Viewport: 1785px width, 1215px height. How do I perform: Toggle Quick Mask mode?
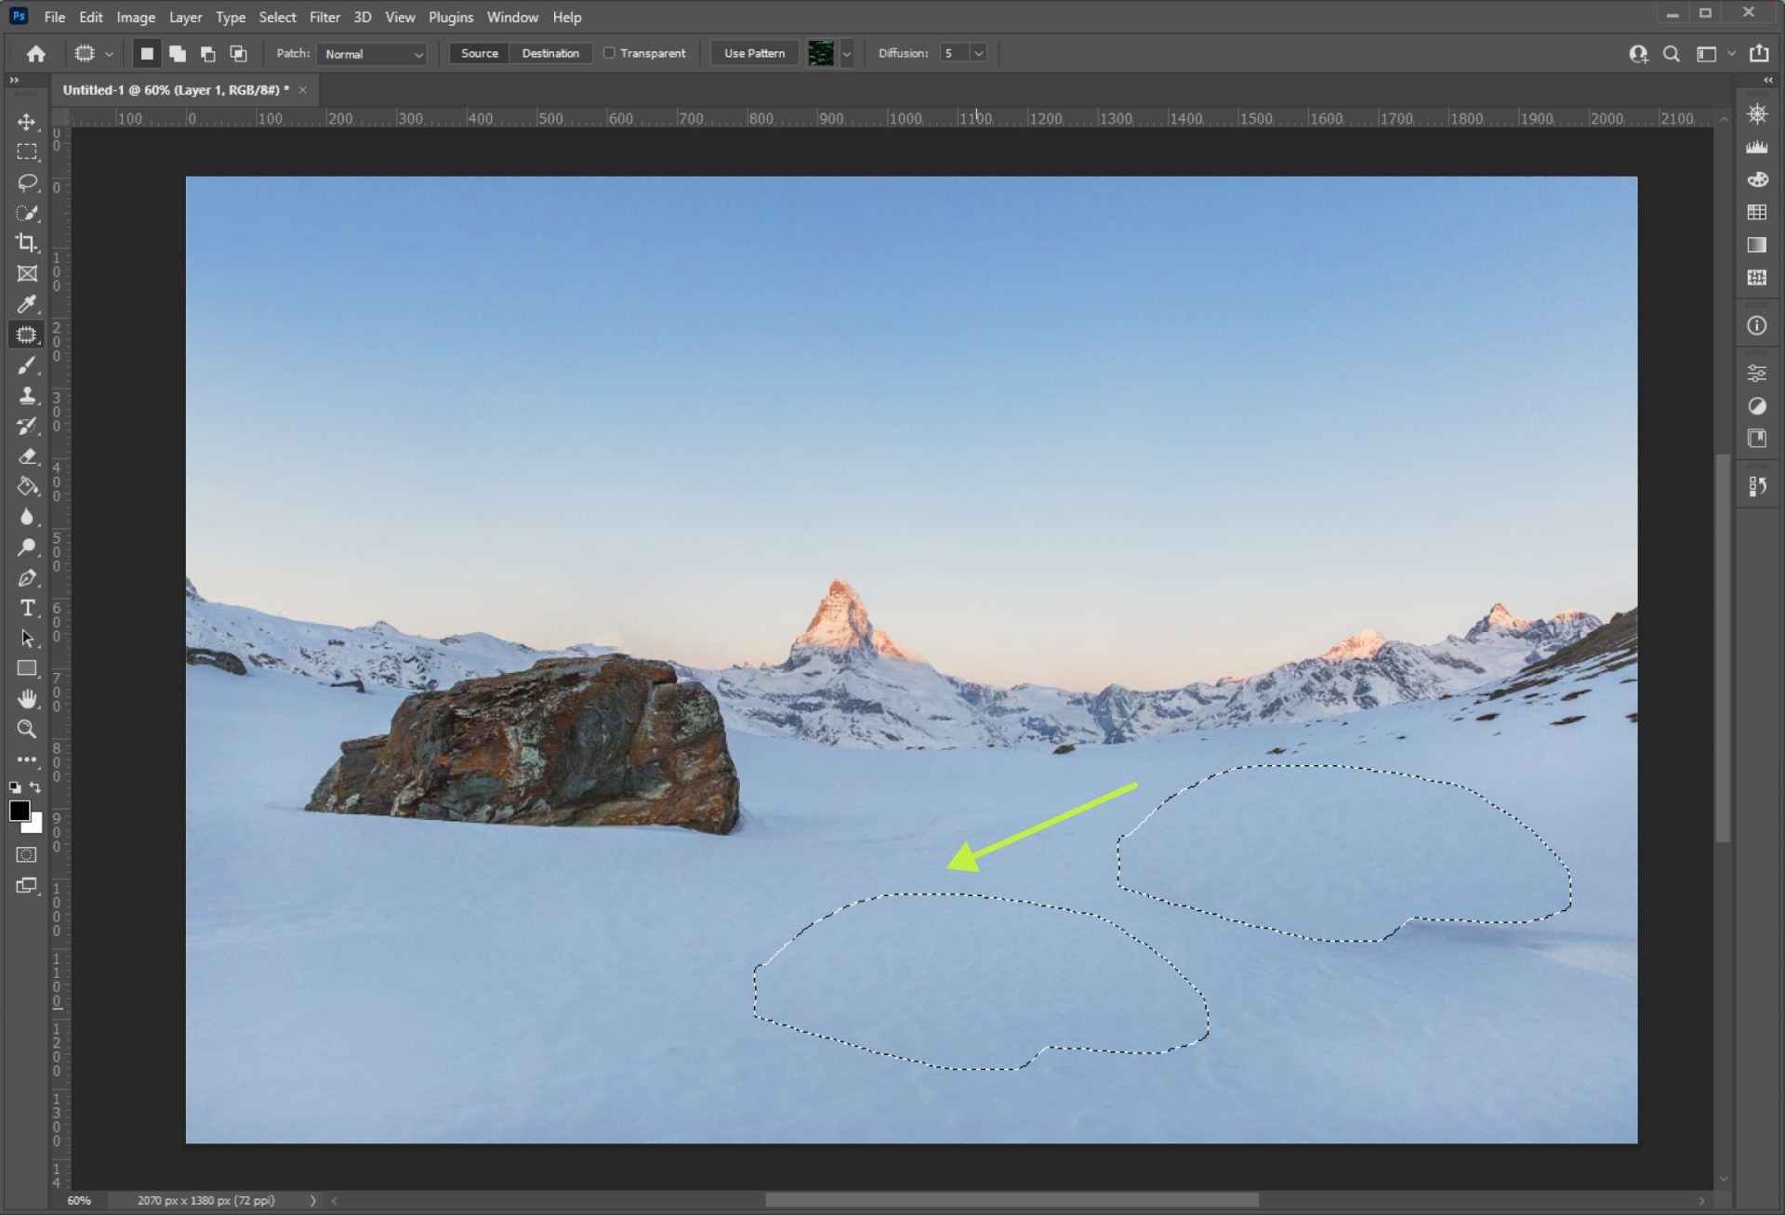[27, 854]
